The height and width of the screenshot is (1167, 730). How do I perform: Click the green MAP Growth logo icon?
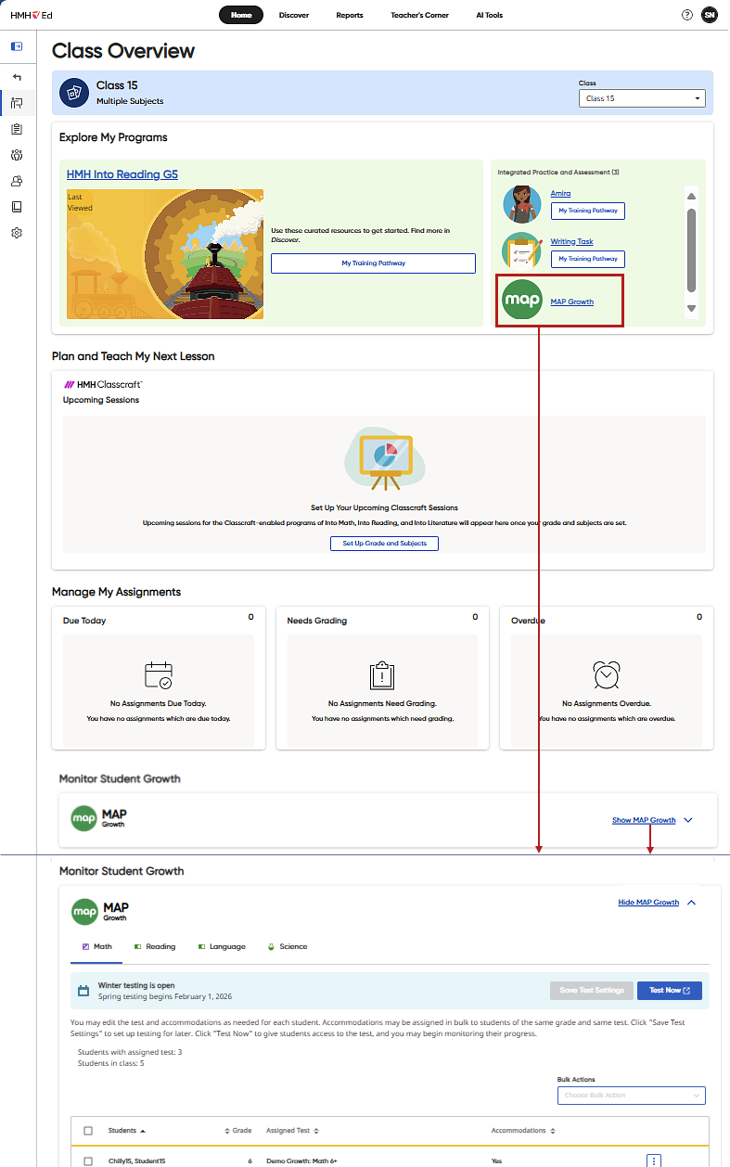[521, 301]
